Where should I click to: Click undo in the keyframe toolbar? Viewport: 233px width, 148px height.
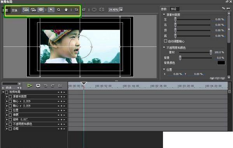pyautogui.click(x=46, y=86)
